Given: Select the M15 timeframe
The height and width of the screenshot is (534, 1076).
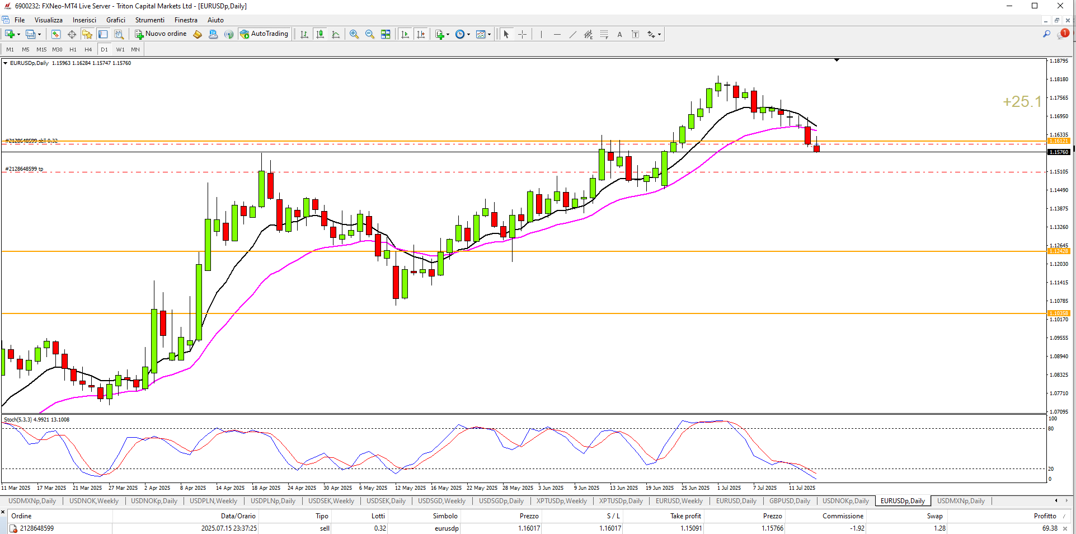Looking at the screenshot, I should coord(41,49).
